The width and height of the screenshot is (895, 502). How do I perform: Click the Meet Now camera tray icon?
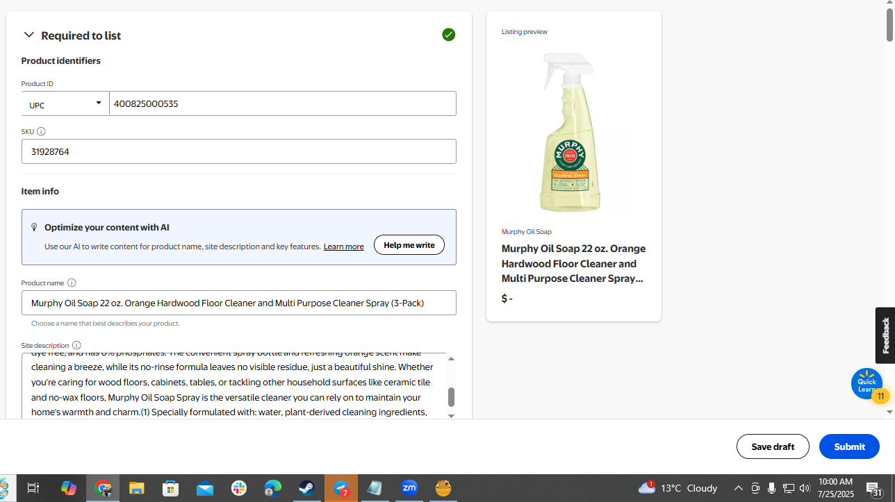(x=755, y=488)
